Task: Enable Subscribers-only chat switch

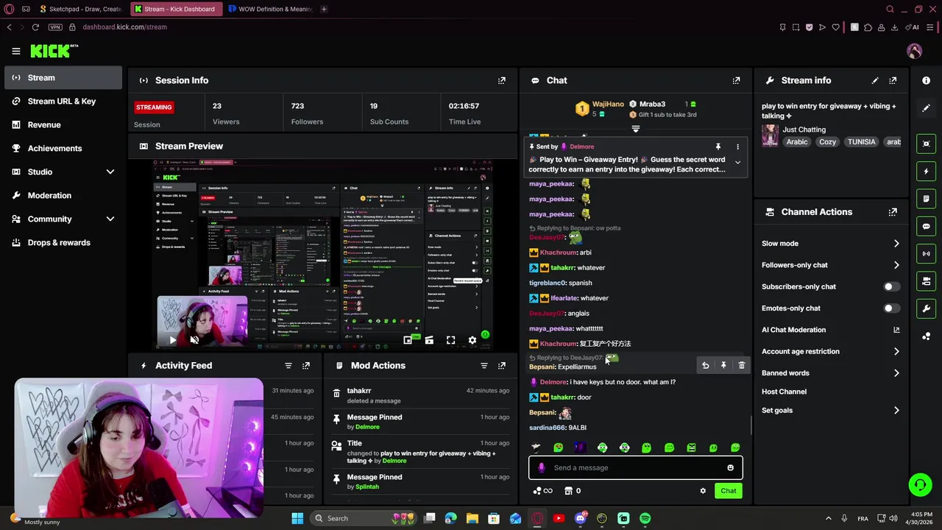Action: tap(890, 286)
